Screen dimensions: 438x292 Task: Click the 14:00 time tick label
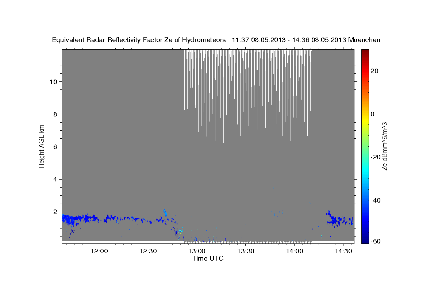(x=295, y=251)
